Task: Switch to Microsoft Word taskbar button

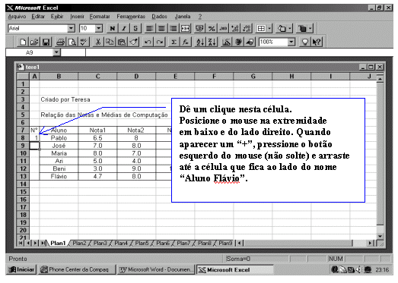Action: pyautogui.click(x=156, y=270)
